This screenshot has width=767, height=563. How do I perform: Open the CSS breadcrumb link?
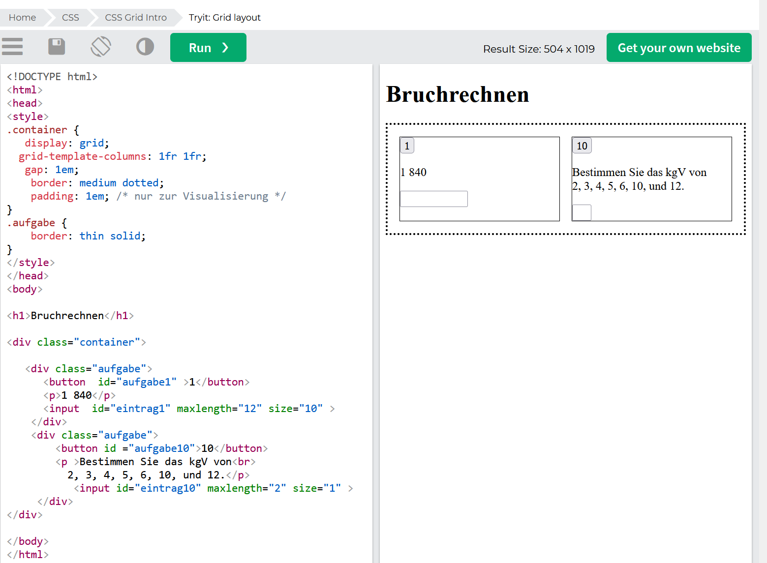(x=70, y=18)
